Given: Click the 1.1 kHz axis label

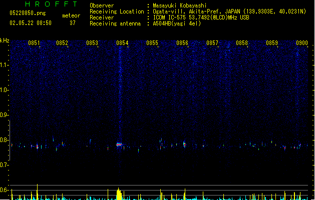Looking at the screenshot, I should (x=4, y=65).
